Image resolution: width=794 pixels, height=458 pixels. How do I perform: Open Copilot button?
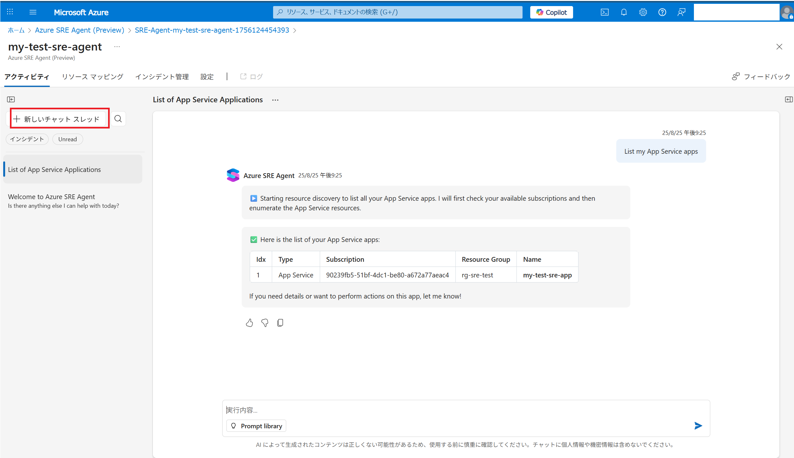tap(552, 12)
